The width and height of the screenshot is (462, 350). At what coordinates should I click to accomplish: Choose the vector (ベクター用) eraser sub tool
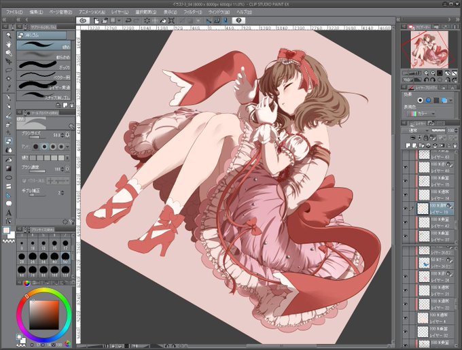pyautogui.click(x=44, y=75)
